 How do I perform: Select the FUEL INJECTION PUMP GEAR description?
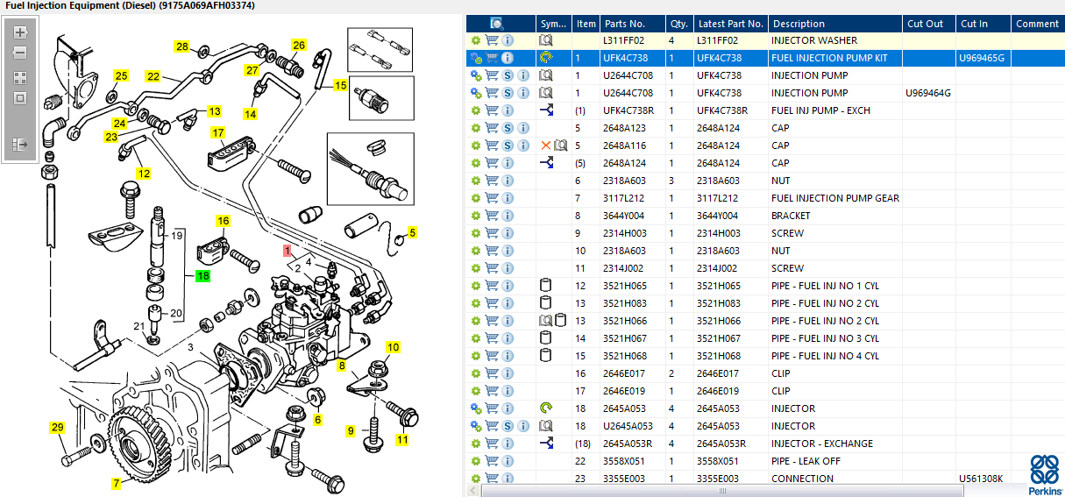(835, 198)
